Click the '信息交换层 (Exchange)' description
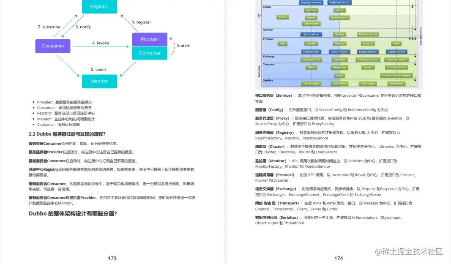The width and height of the screenshot is (451, 264). click(x=337, y=192)
